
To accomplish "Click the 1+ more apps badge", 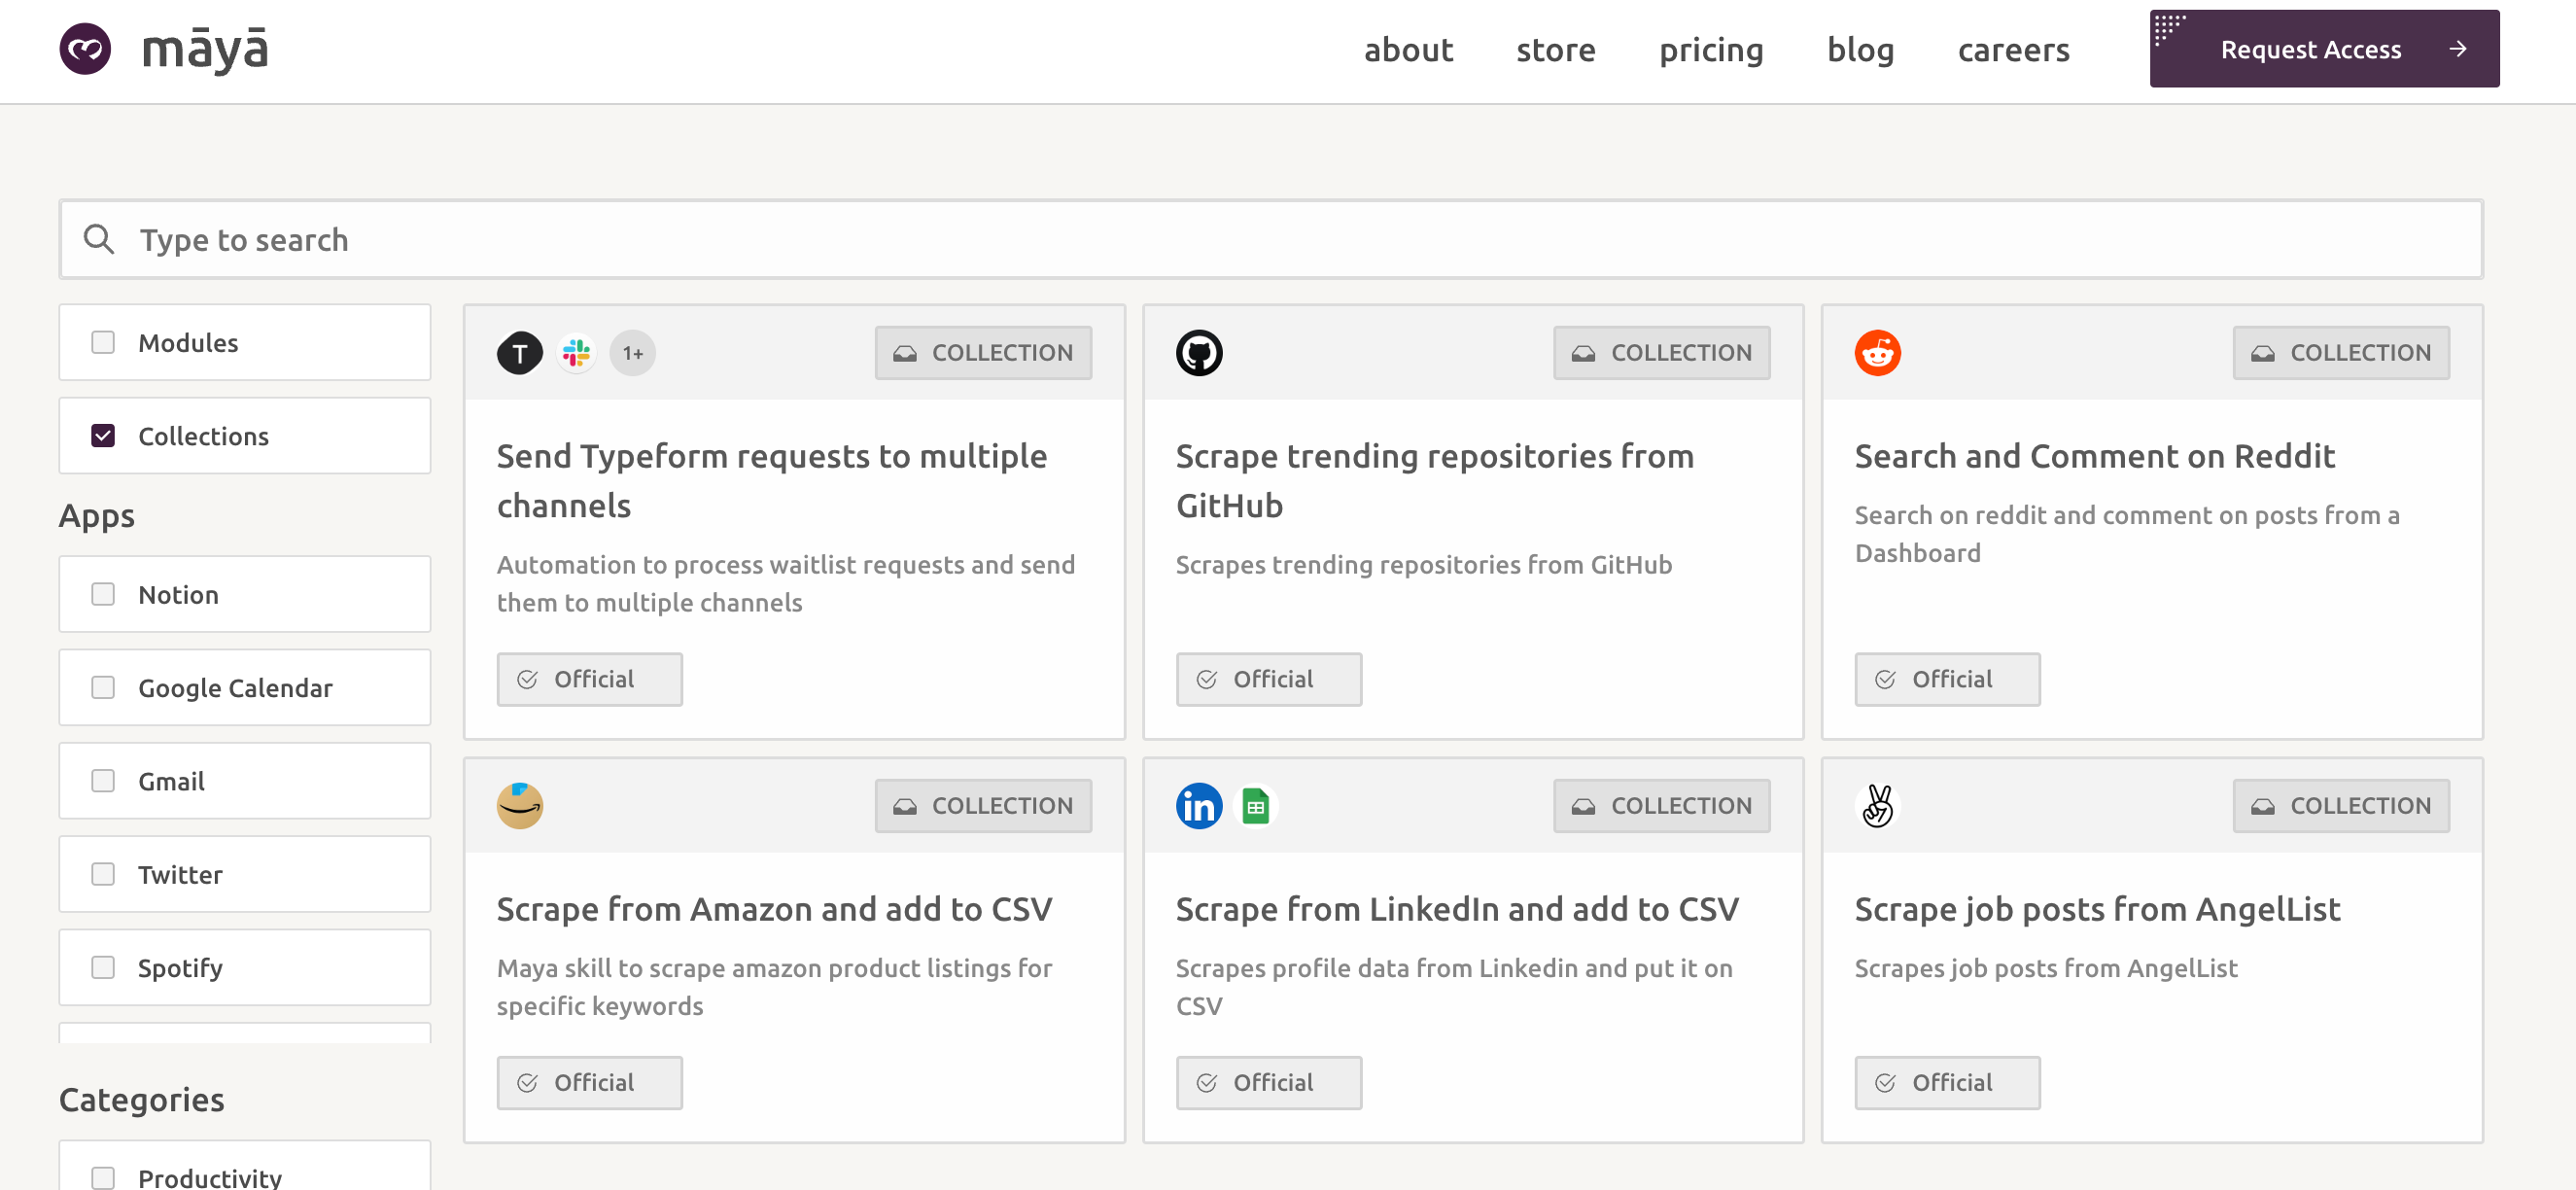I will tap(633, 353).
